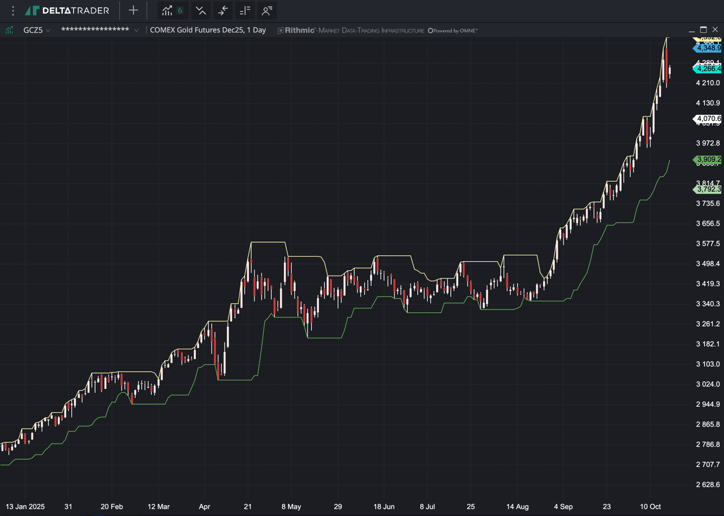Add a new panel with plus button
This screenshot has width=724, height=516.
tap(133, 11)
